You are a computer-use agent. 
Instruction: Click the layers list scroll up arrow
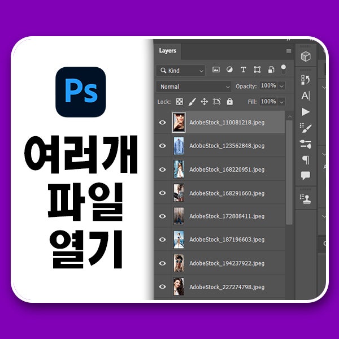(289, 116)
